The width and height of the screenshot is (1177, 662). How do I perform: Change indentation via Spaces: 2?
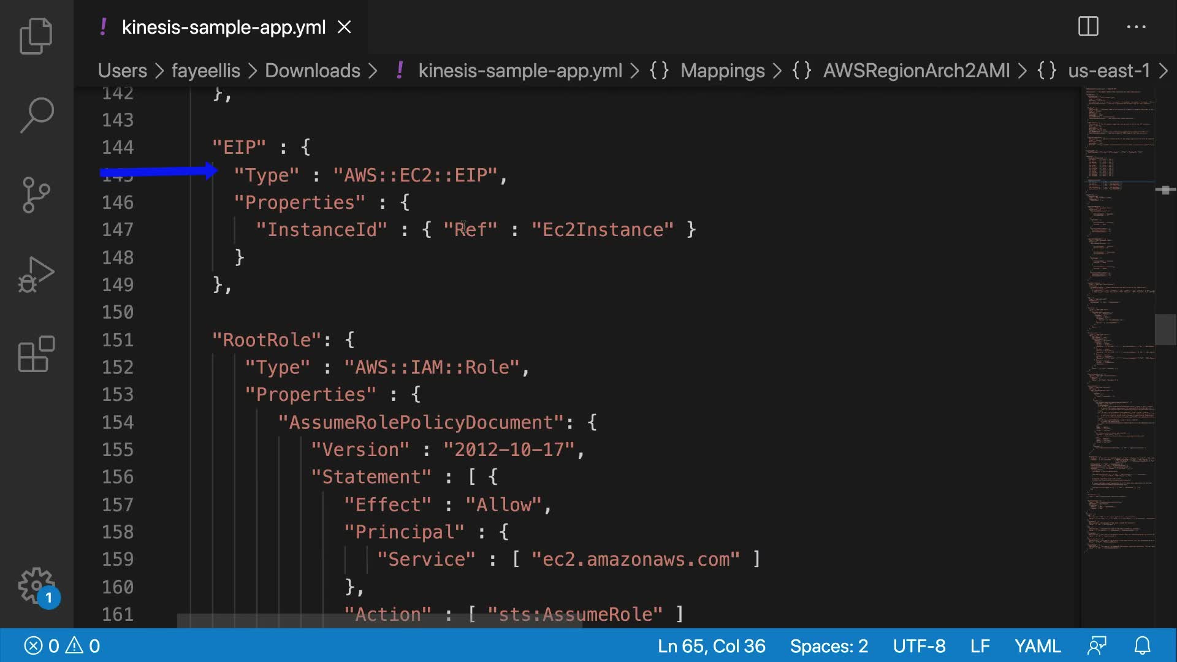pos(829,646)
